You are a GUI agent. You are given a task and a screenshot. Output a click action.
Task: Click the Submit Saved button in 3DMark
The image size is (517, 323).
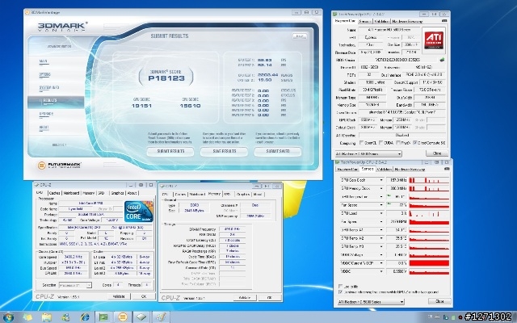click(278, 151)
